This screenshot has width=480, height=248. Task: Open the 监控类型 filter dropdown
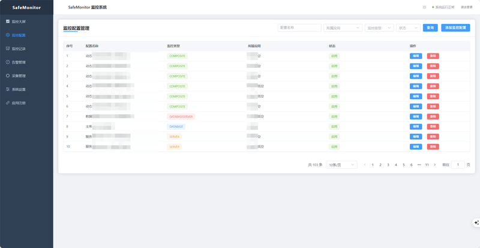point(379,28)
